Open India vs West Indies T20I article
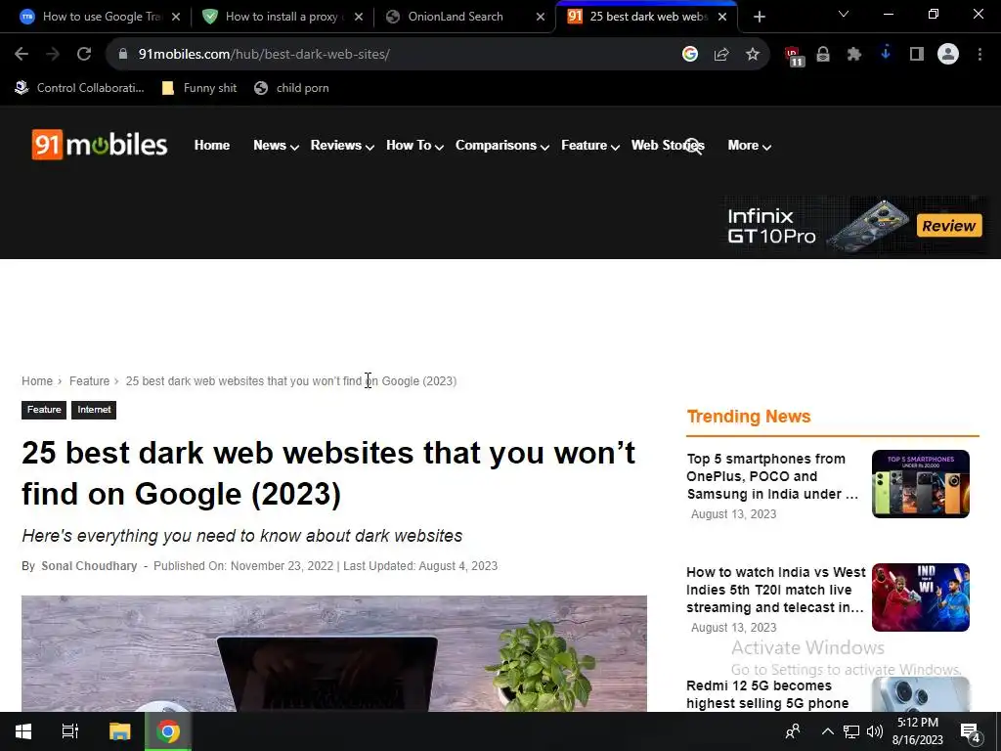1001x751 pixels. pyautogui.click(x=775, y=590)
